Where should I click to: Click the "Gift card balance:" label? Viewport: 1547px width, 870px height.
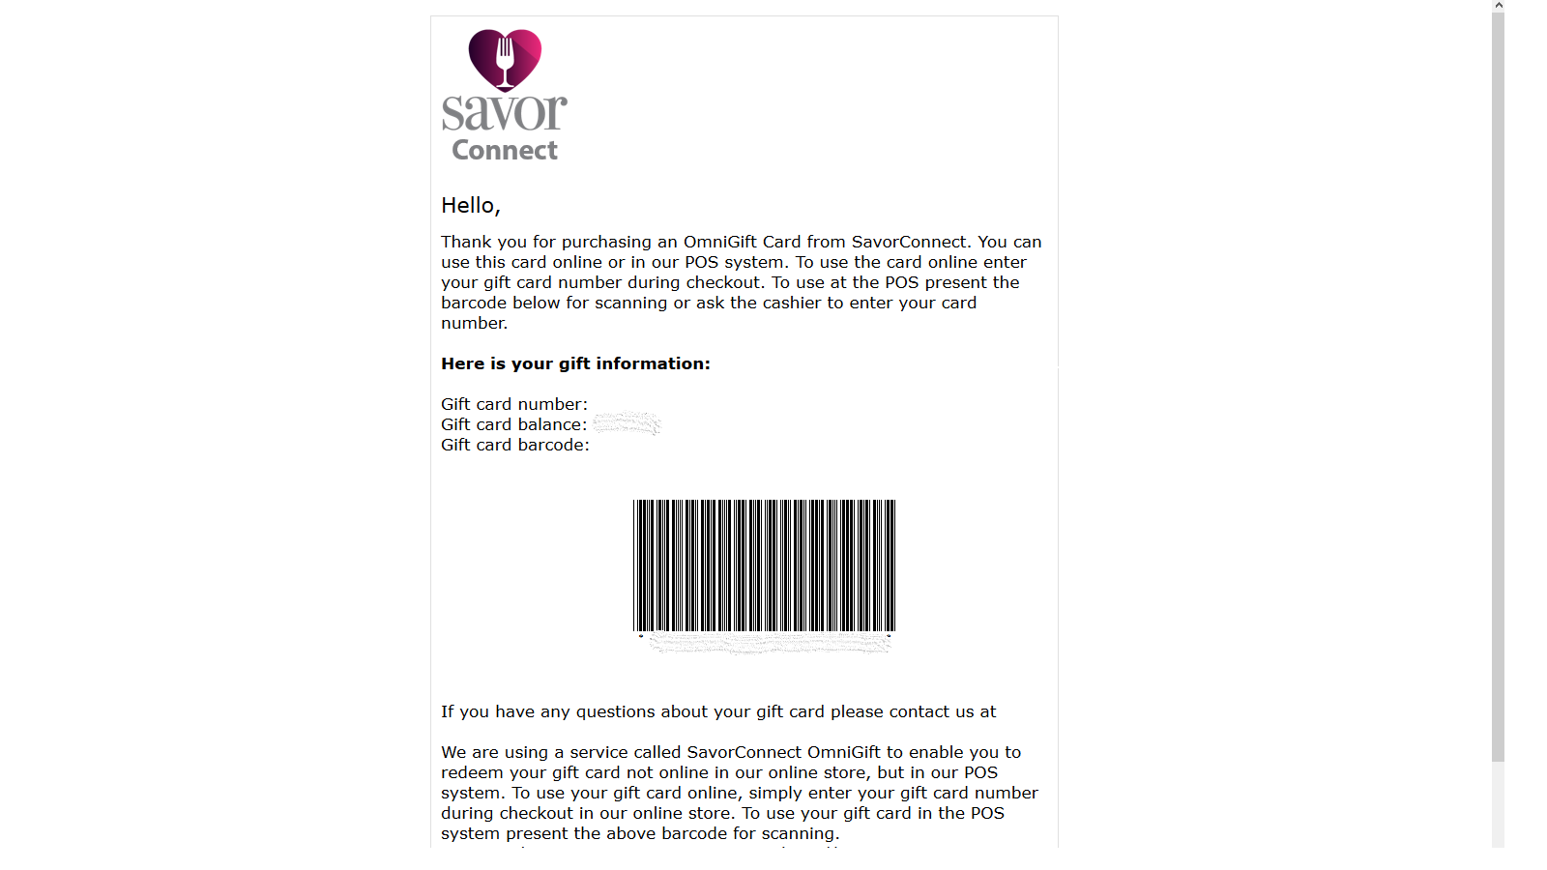click(514, 424)
